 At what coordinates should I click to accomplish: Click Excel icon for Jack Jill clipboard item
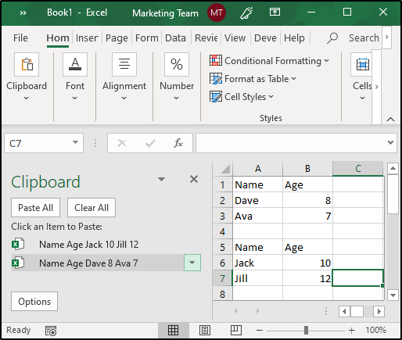(x=18, y=244)
